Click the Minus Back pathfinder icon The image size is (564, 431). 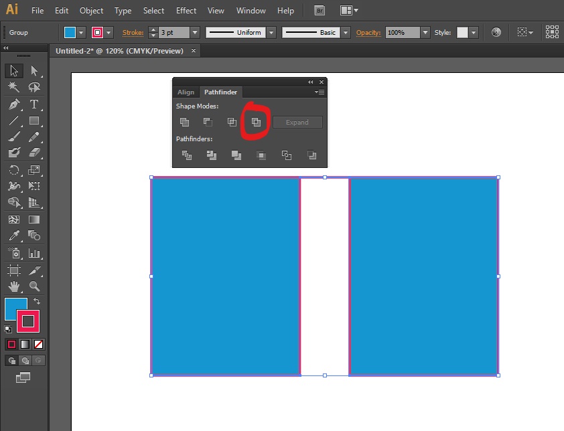tap(311, 155)
